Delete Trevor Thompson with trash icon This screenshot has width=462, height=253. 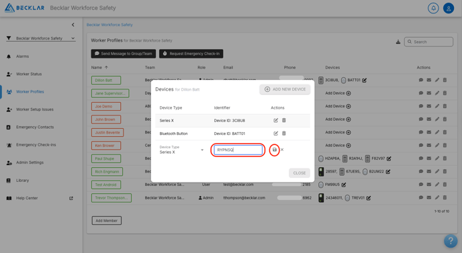pos(445,197)
